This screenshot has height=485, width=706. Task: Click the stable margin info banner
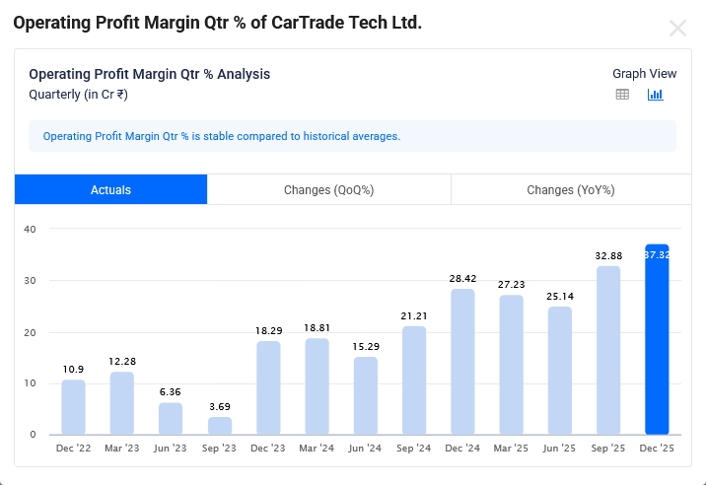tap(352, 136)
